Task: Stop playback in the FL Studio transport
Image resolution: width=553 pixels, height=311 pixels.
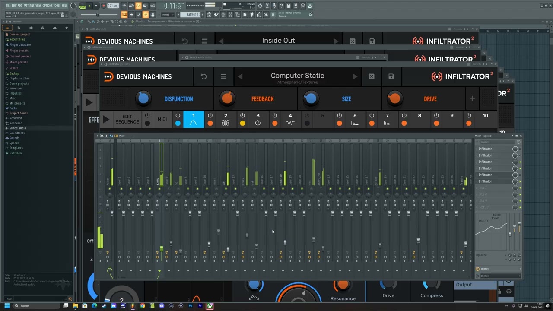Action: tap(96, 6)
